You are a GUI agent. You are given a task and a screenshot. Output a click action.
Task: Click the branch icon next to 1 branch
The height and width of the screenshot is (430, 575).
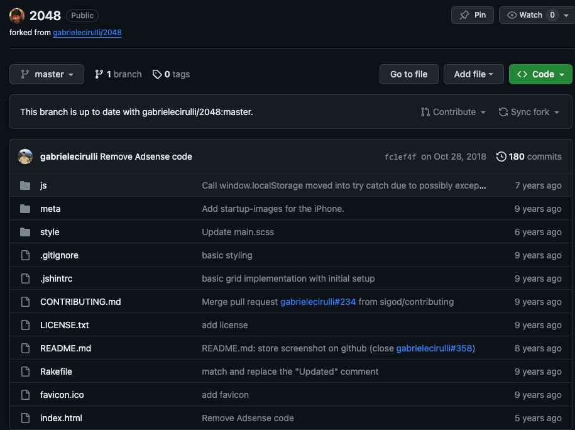point(99,74)
